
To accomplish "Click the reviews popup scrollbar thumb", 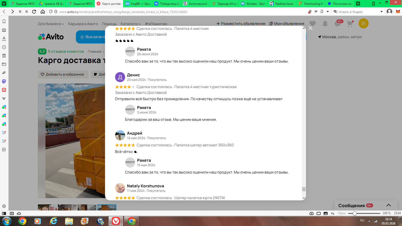I will pos(304,189).
